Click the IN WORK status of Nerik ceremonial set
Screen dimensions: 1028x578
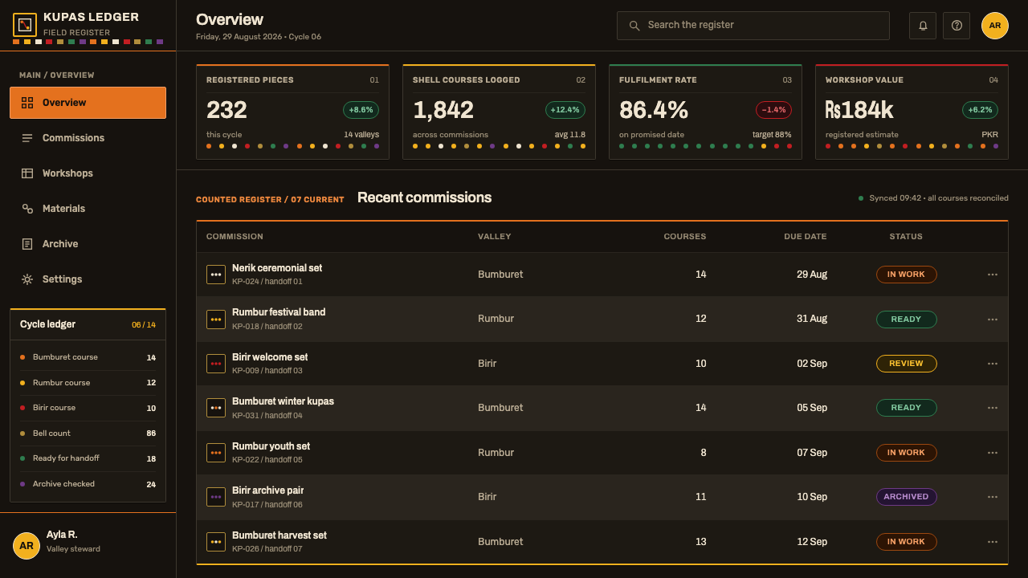pos(906,275)
